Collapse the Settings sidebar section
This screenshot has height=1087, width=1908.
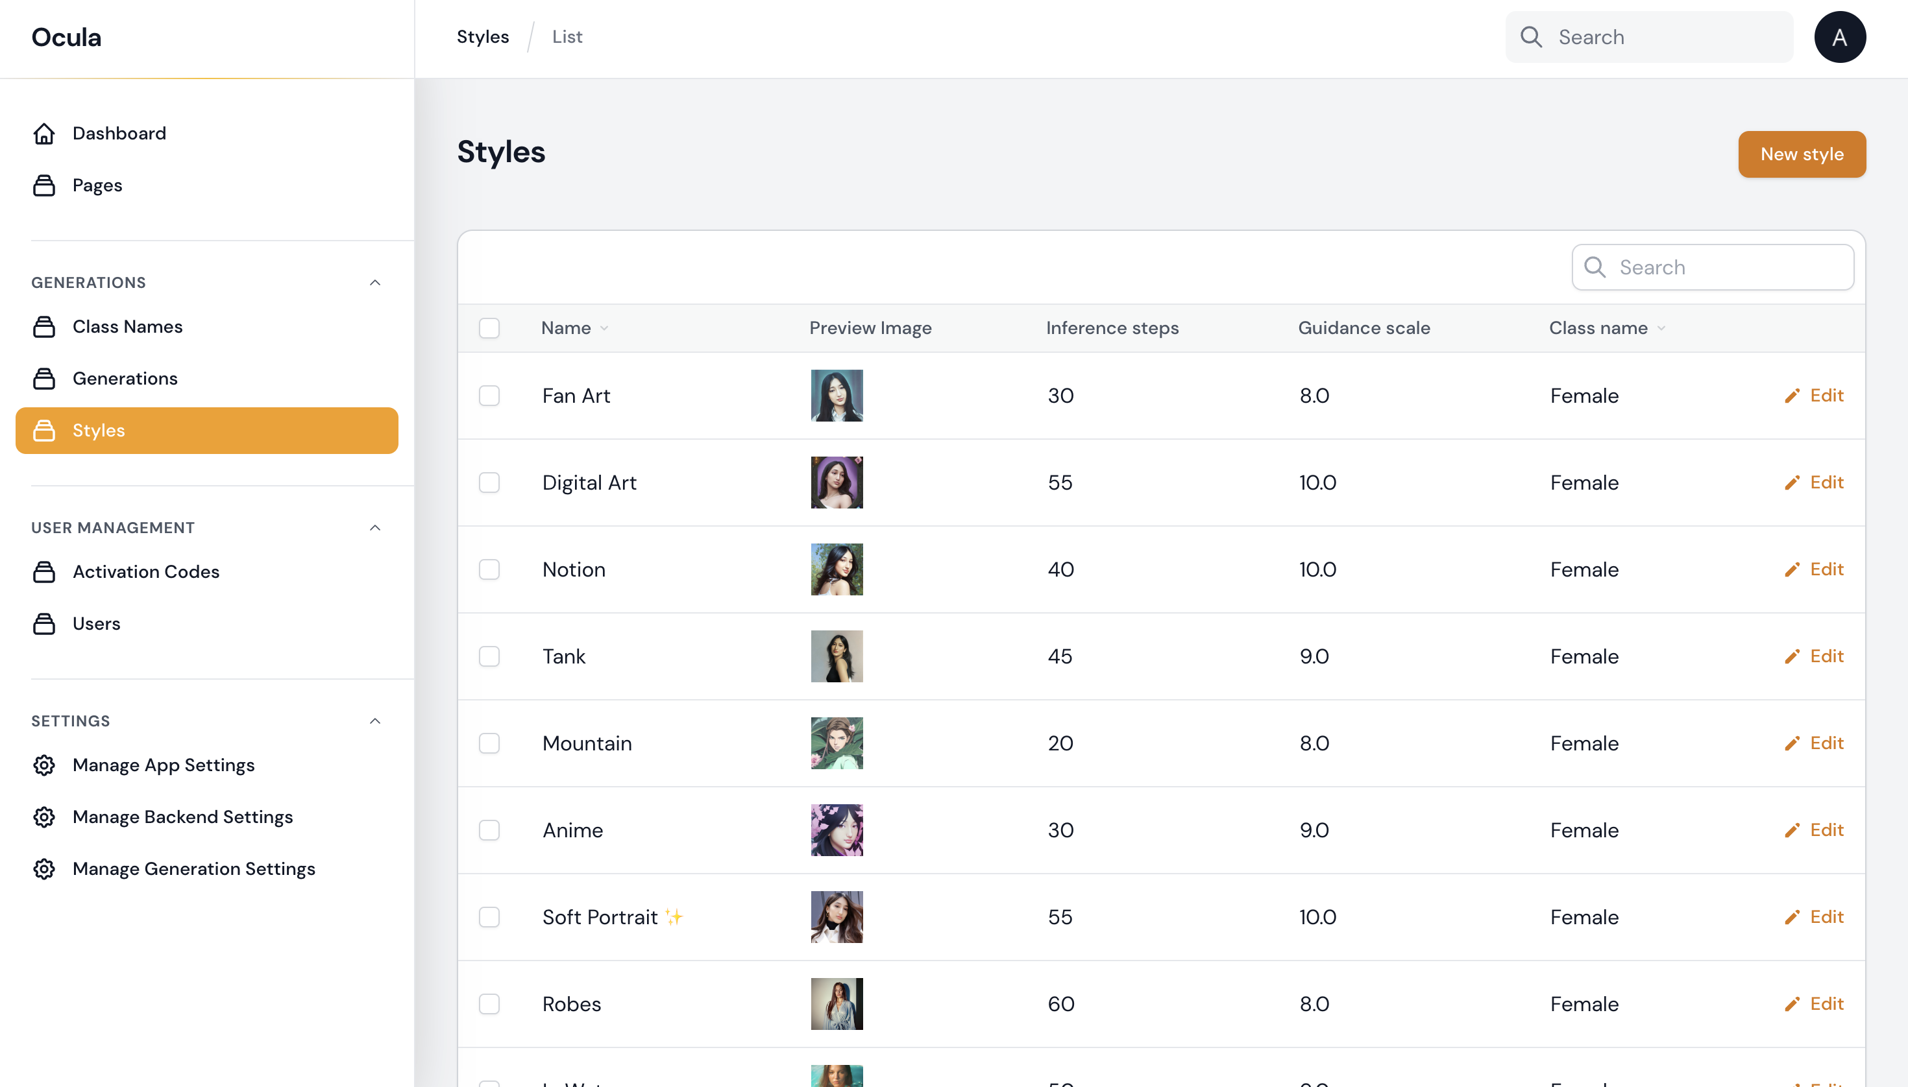click(x=375, y=721)
